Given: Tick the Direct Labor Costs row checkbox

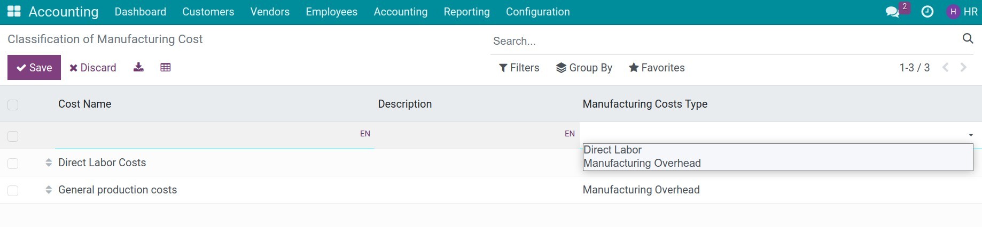Looking at the screenshot, I should click(x=13, y=164).
